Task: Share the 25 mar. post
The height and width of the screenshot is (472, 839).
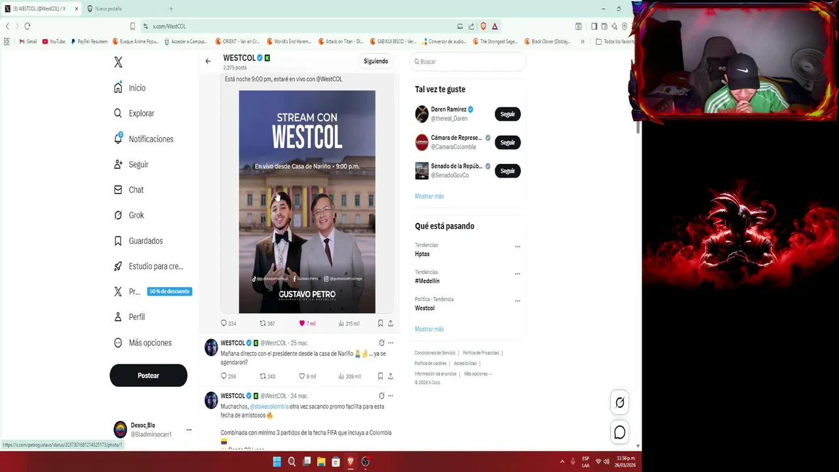Action: (391, 376)
